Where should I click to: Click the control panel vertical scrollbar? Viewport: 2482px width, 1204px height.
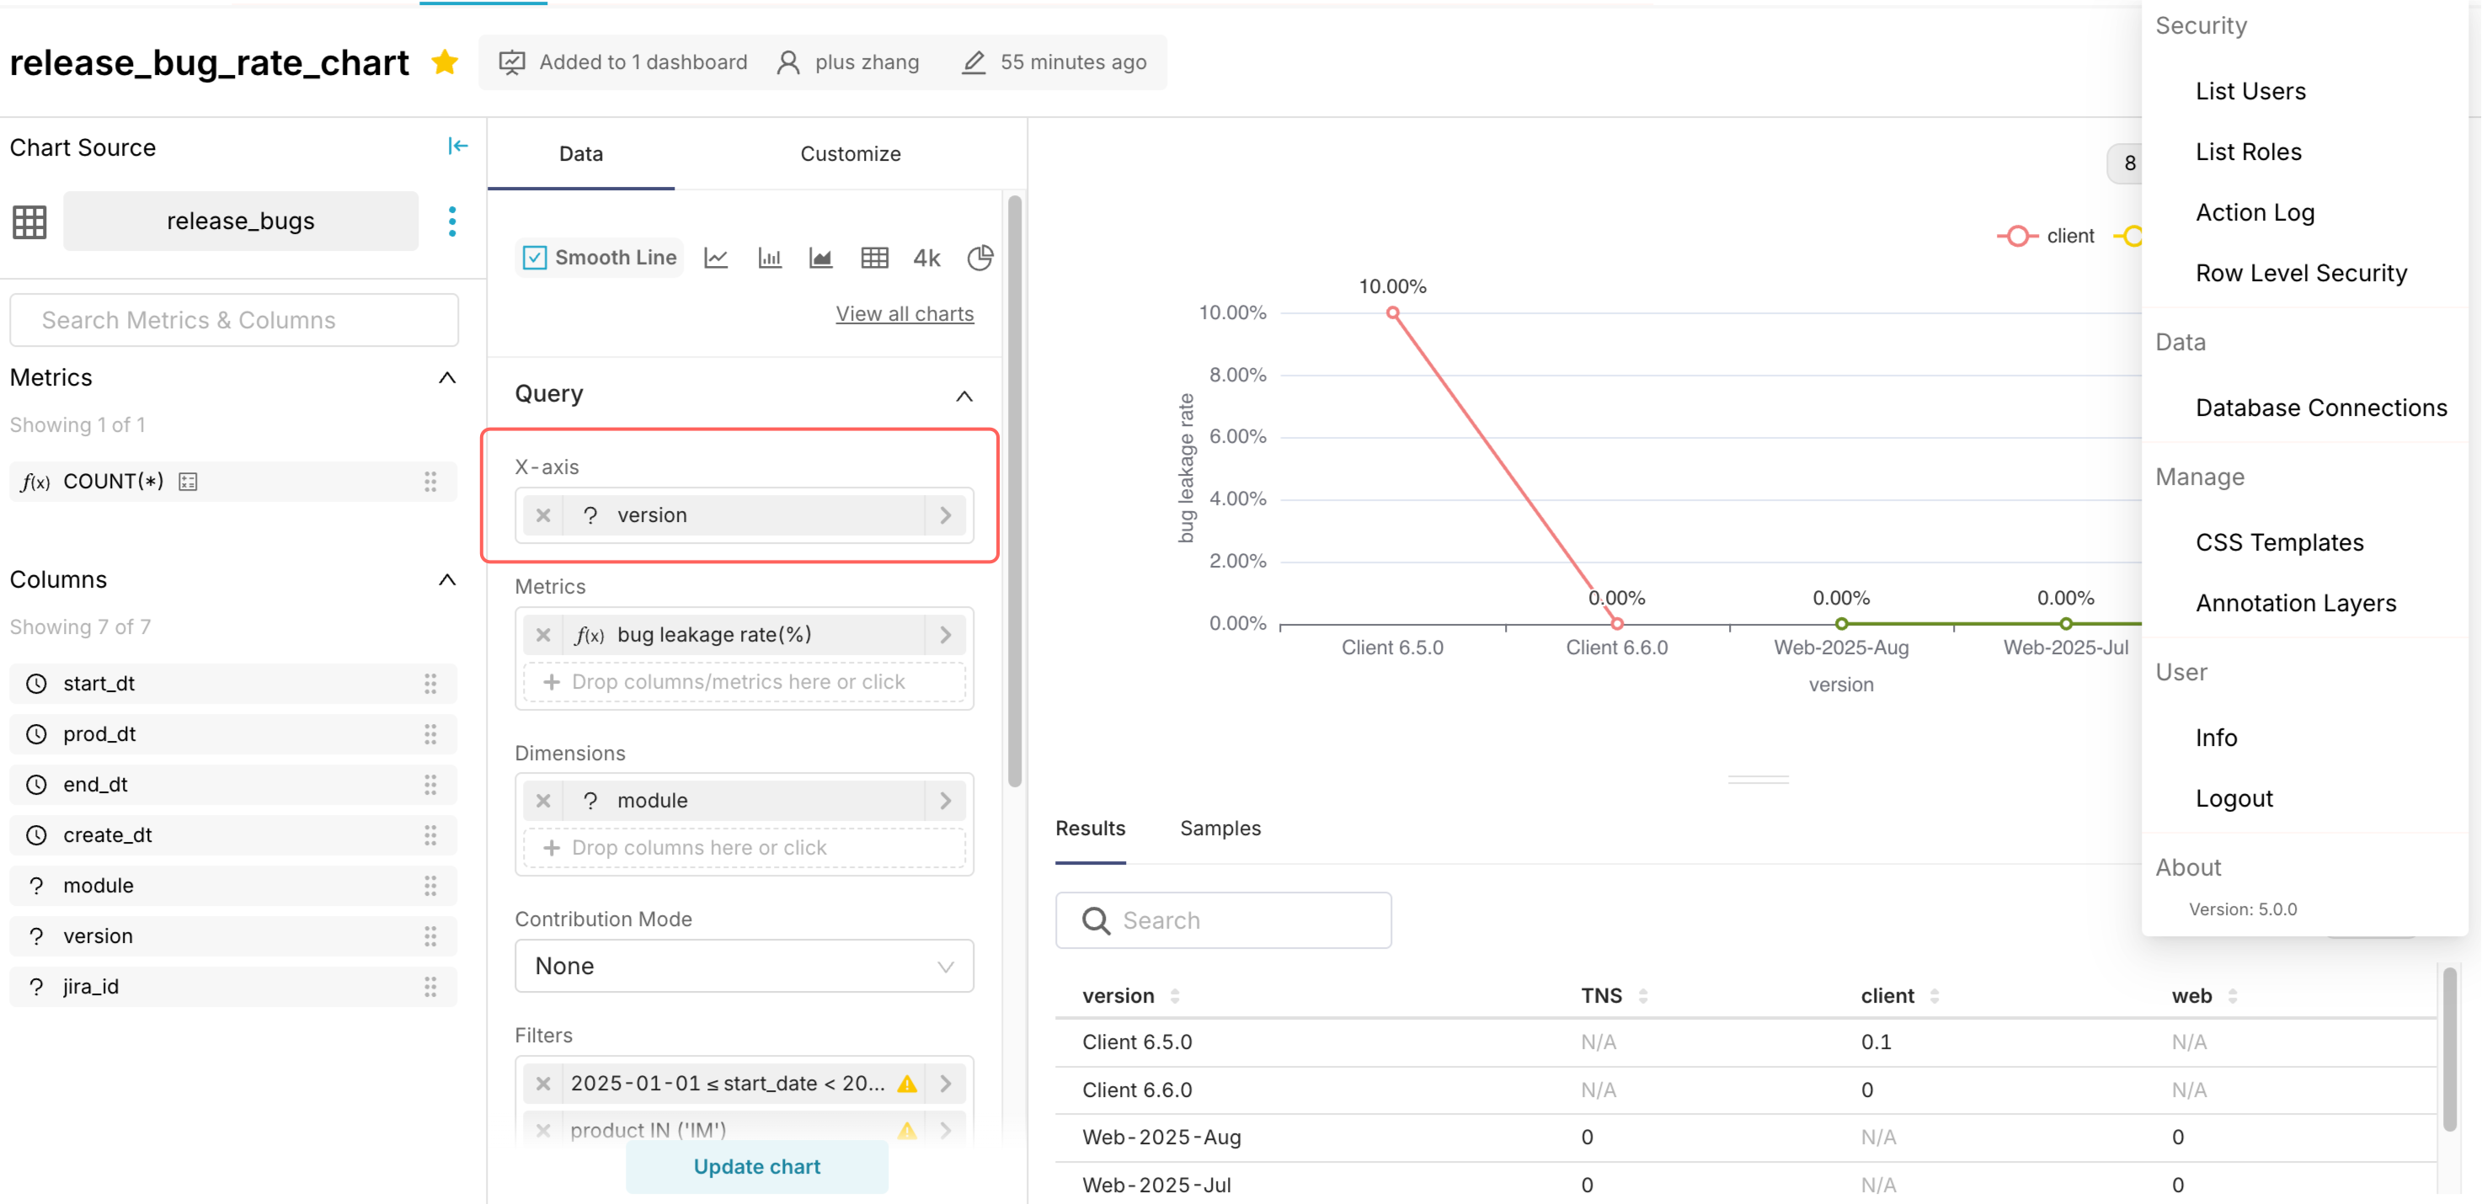1014,491
